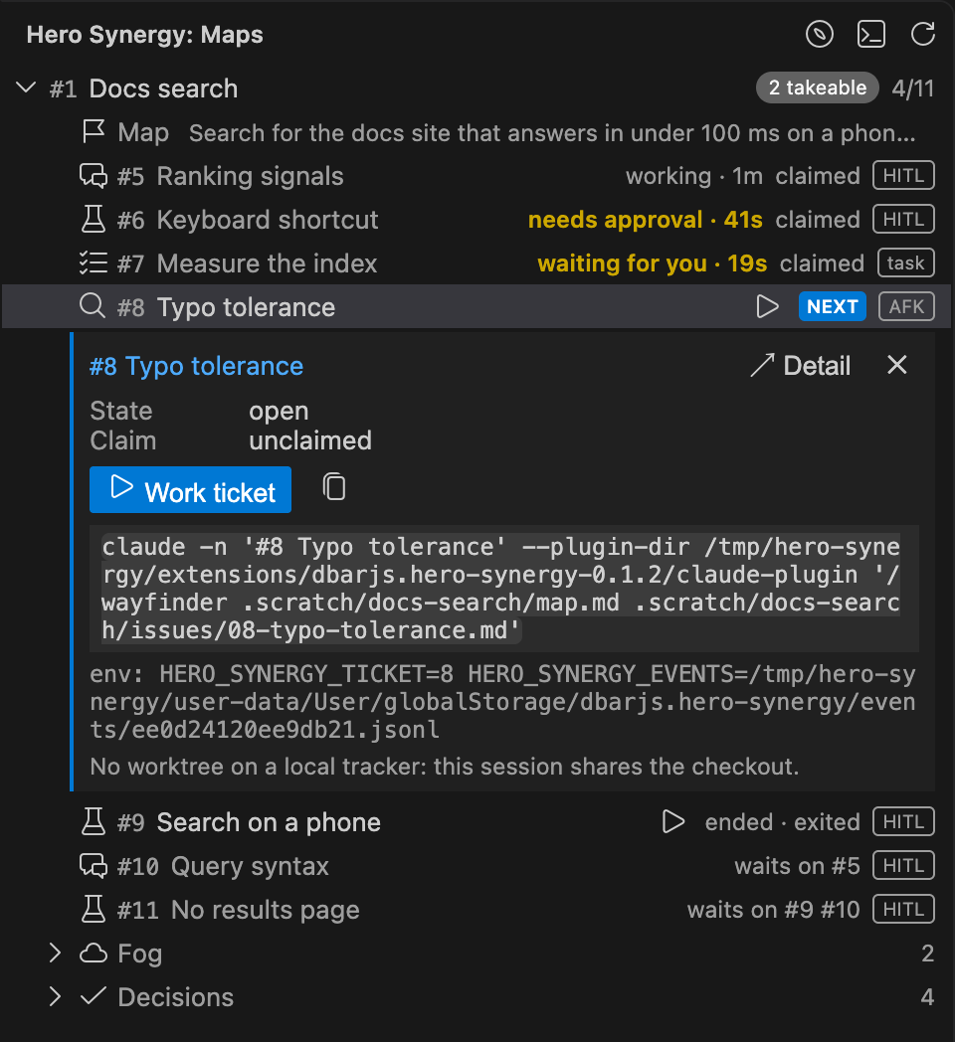The width and height of the screenshot is (955, 1042).
Task: Click the env HERO_SYNERGY_TICKET text
Action: pyautogui.click(x=502, y=702)
